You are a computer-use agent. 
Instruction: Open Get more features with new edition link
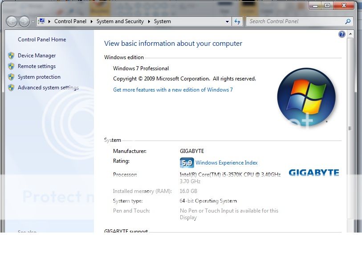click(173, 90)
